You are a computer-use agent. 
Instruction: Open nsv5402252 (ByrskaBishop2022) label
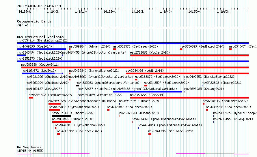(209, 77)
